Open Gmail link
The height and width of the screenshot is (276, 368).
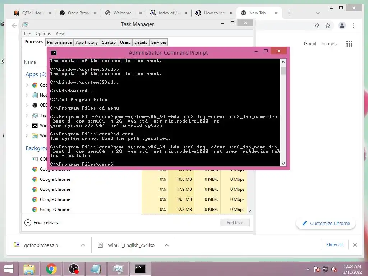310,43
